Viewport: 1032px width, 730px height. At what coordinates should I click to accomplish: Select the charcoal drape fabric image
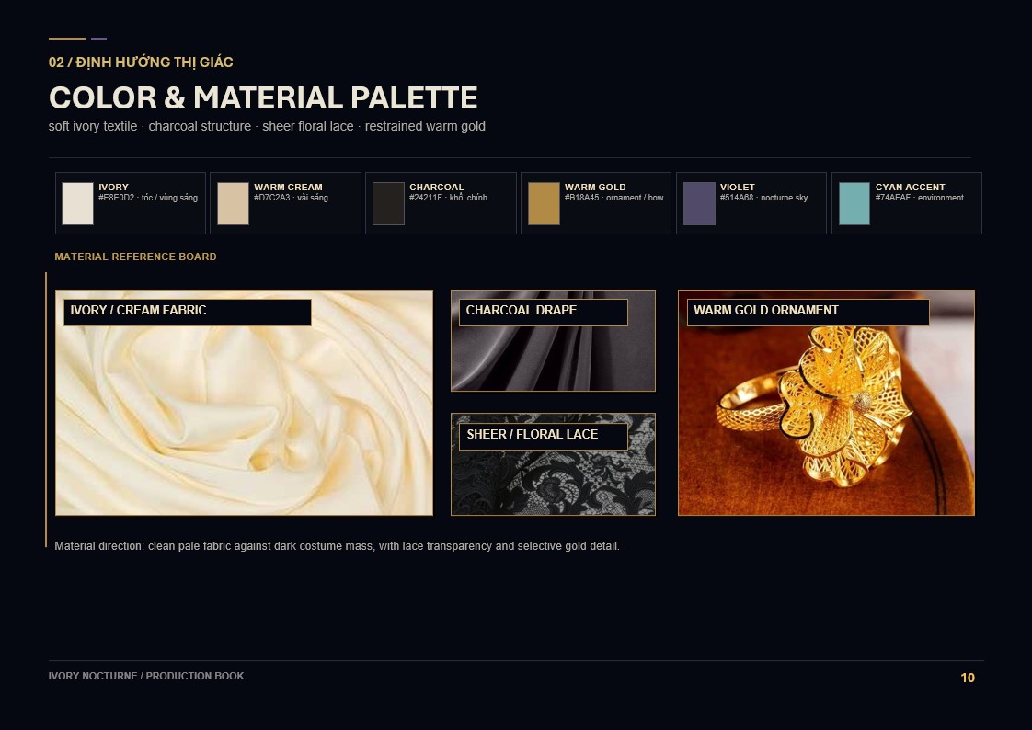tap(553, 341)
